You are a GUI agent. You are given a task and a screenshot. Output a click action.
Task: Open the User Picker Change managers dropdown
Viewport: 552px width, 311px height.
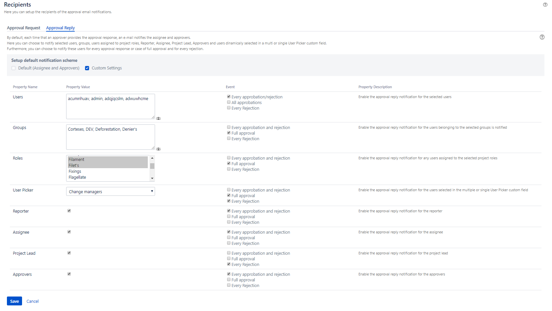pos(110,192)
